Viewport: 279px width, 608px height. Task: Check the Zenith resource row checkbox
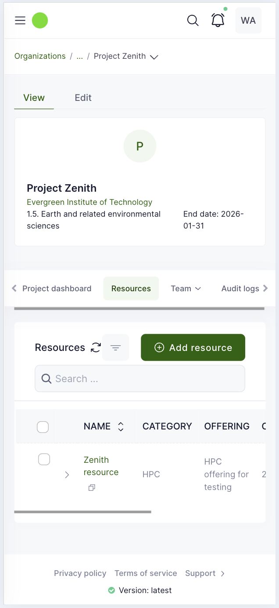(x=44, y=459)
